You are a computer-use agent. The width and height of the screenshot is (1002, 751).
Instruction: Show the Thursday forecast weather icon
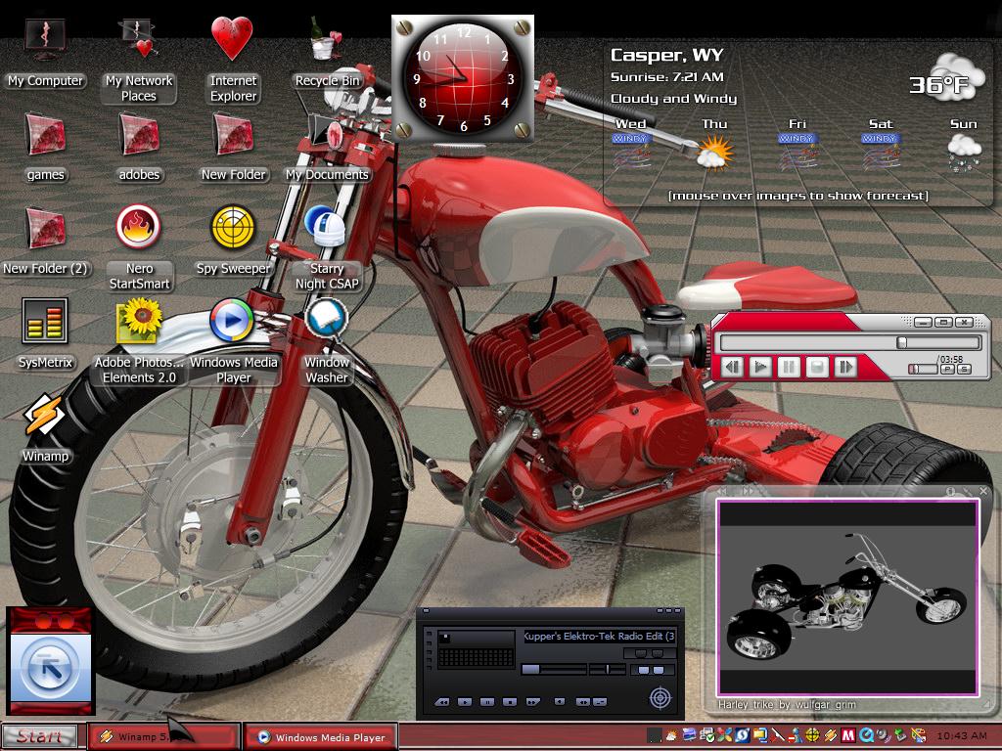pos(714,153)
